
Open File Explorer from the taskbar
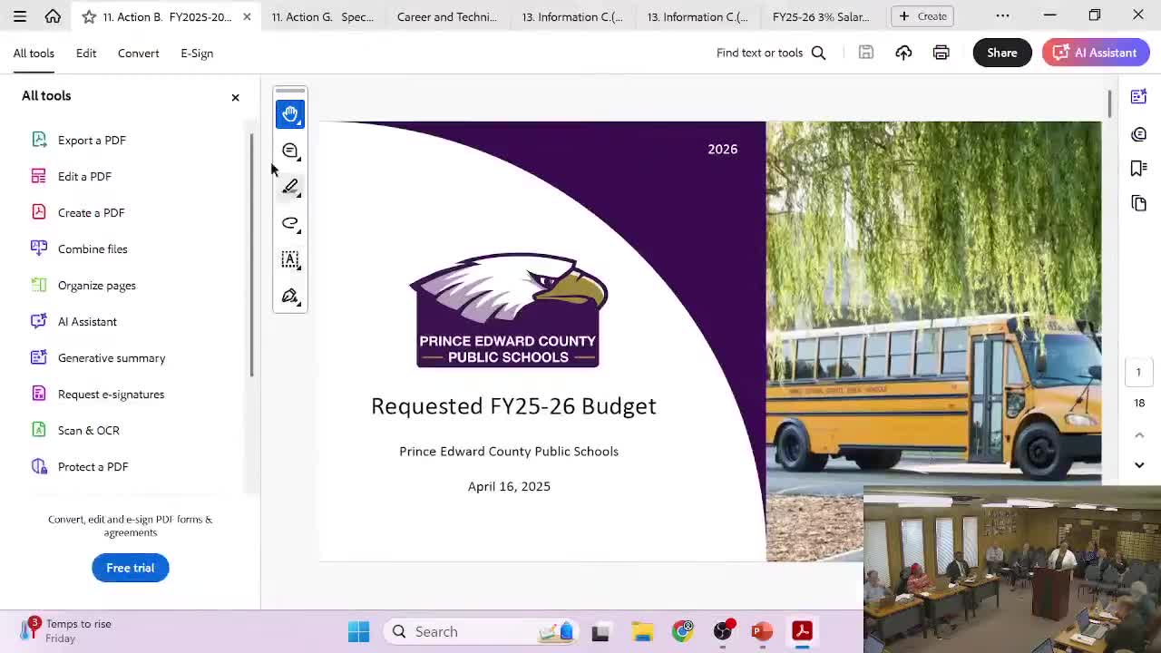(642, 631)
